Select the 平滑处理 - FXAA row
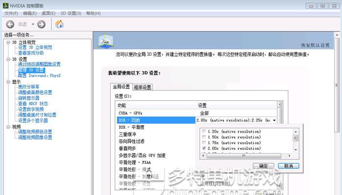 (x=156, y=162)
